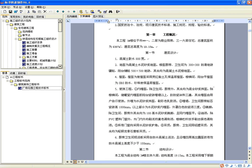This screenshot has height=168, width=252.
Task: Switch to the 常用资料 tab
Action: click(15, 17)
